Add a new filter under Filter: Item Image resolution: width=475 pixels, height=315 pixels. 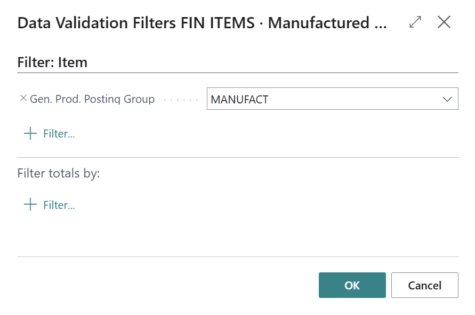click(x=50, y=133)
